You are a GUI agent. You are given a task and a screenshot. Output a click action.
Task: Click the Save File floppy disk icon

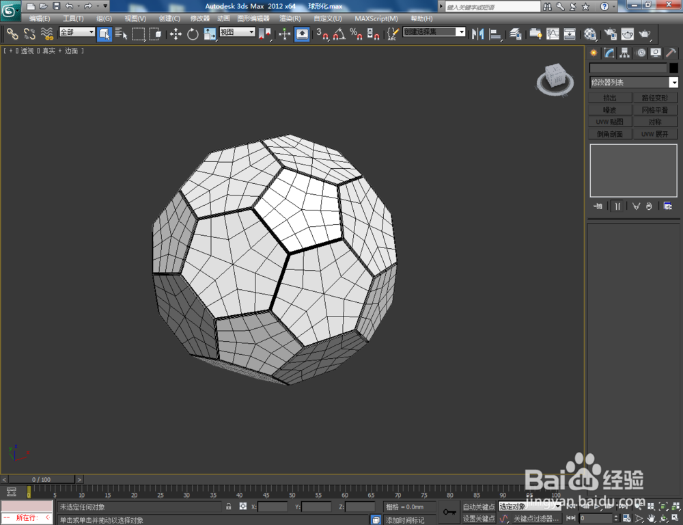coord(56,6)
